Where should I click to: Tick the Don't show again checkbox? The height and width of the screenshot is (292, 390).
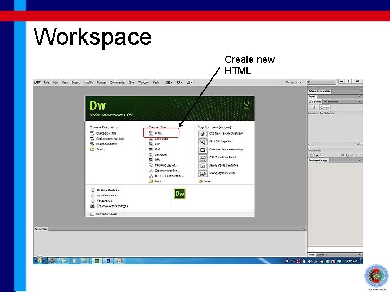point(92,214)
